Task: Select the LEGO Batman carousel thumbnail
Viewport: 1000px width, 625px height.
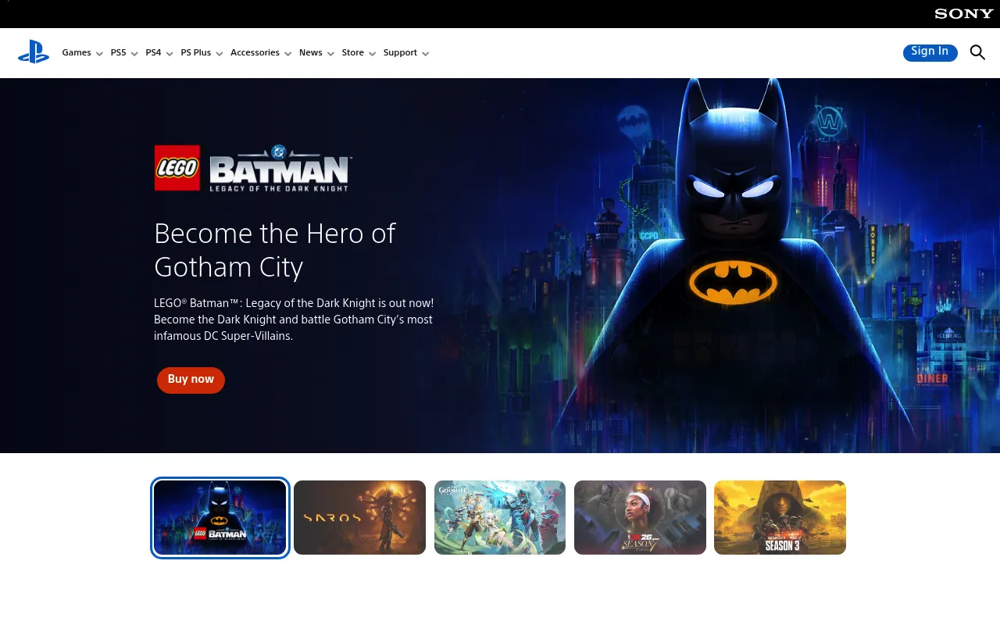Action: [220, 517]
